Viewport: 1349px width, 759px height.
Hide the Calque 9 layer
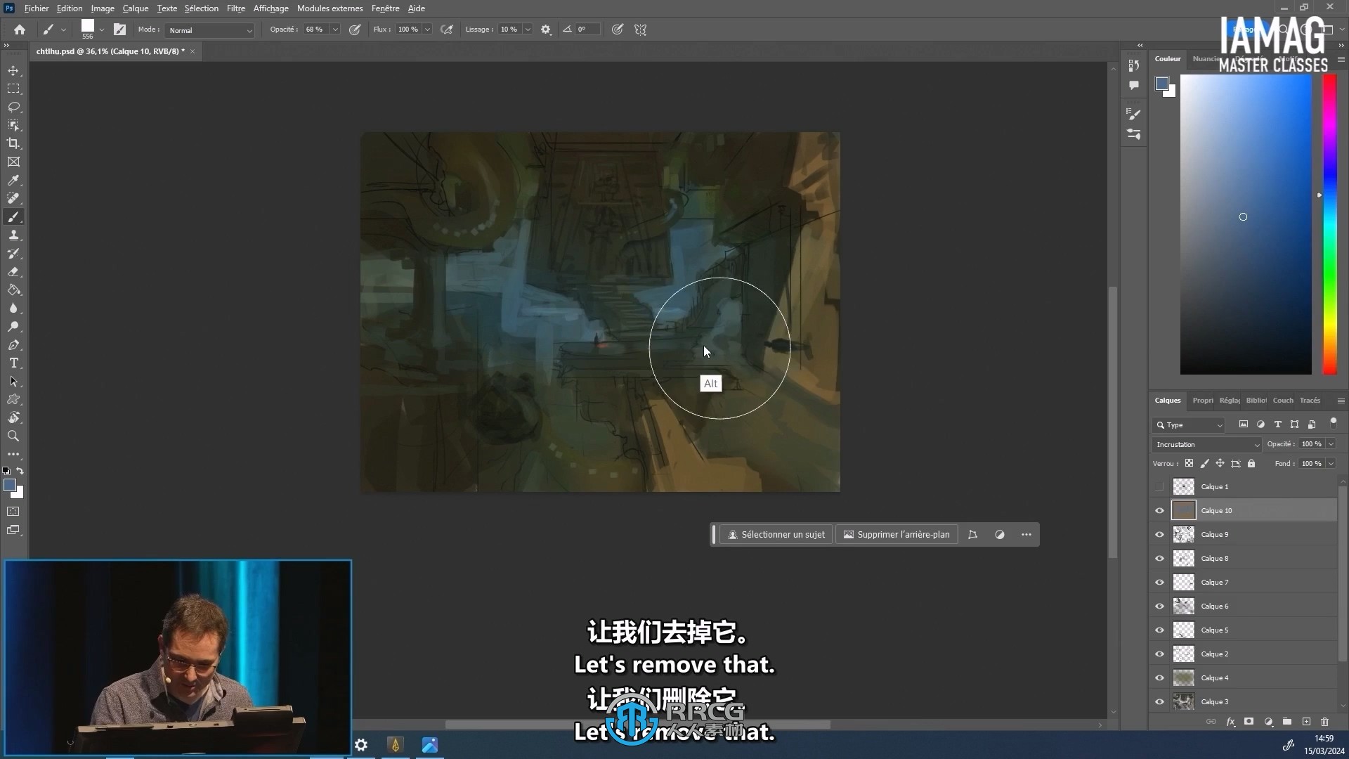[1159, 535]
